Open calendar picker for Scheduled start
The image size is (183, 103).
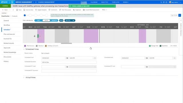click(x=67, y=58)
